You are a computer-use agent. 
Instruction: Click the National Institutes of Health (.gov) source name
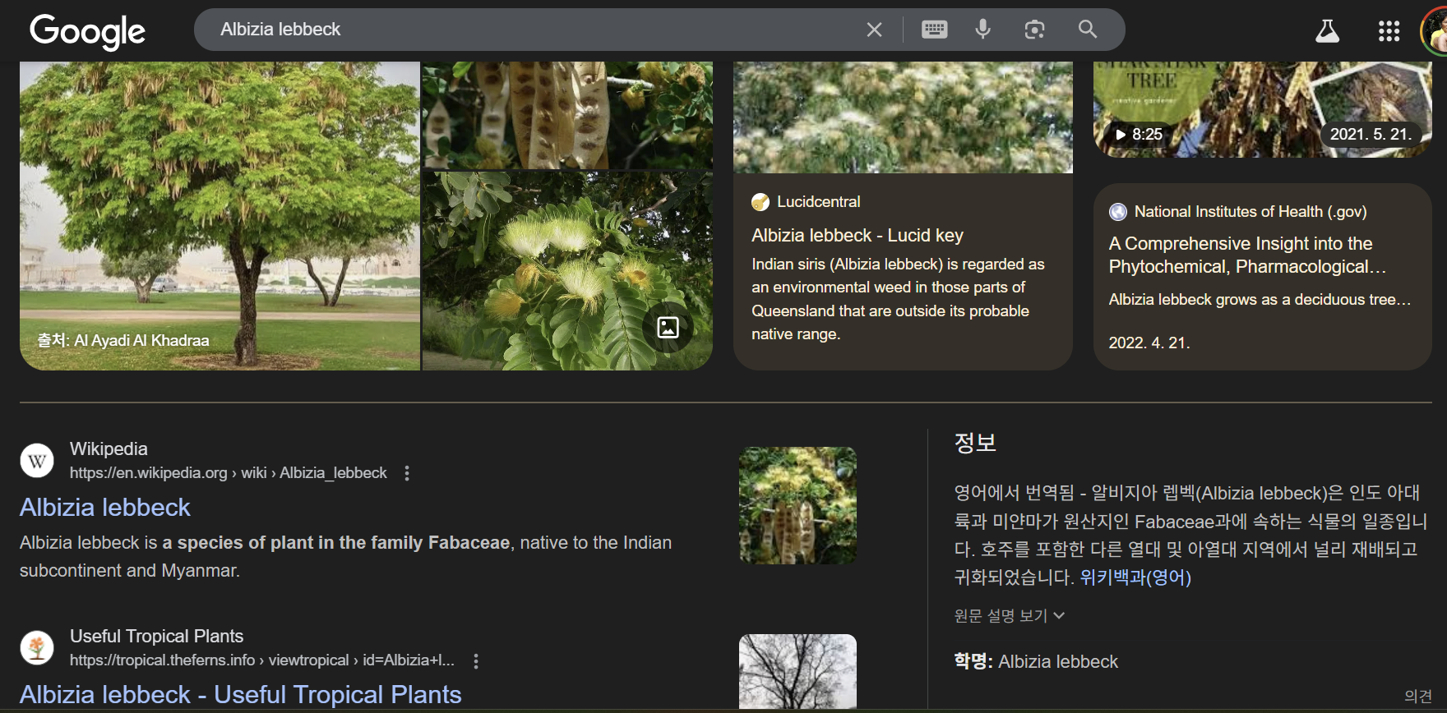(x=1251, y=212)
